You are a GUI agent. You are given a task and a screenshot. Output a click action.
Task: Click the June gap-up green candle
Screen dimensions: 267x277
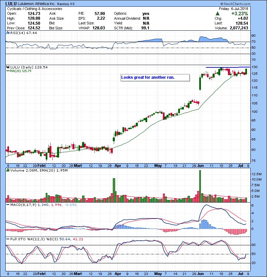point(200,83)
